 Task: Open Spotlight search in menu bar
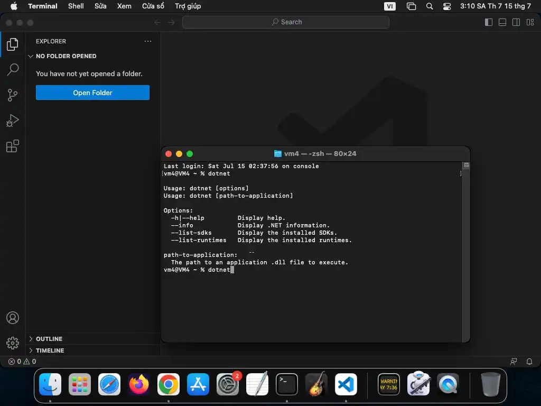coord(429,6)
